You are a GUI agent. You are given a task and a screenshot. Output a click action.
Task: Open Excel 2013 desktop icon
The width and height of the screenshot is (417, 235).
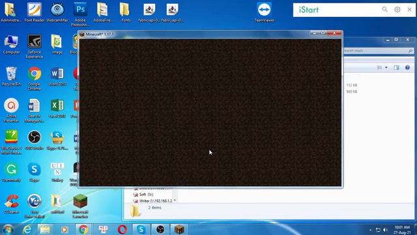coord(57,108)
